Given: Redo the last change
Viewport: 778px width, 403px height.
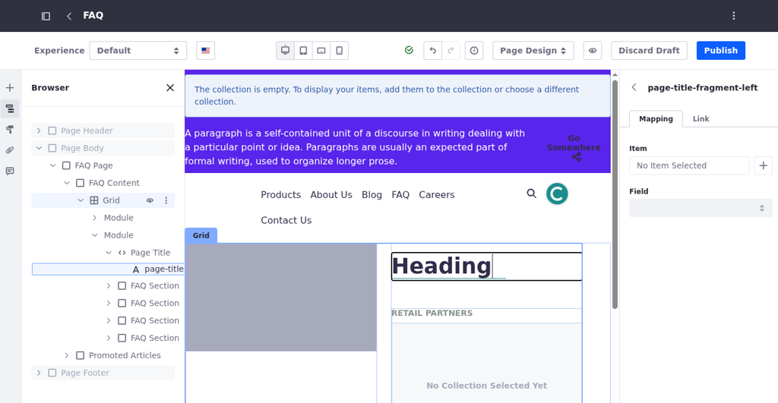Looking at the screenshot, I should (x=451, y=51).
